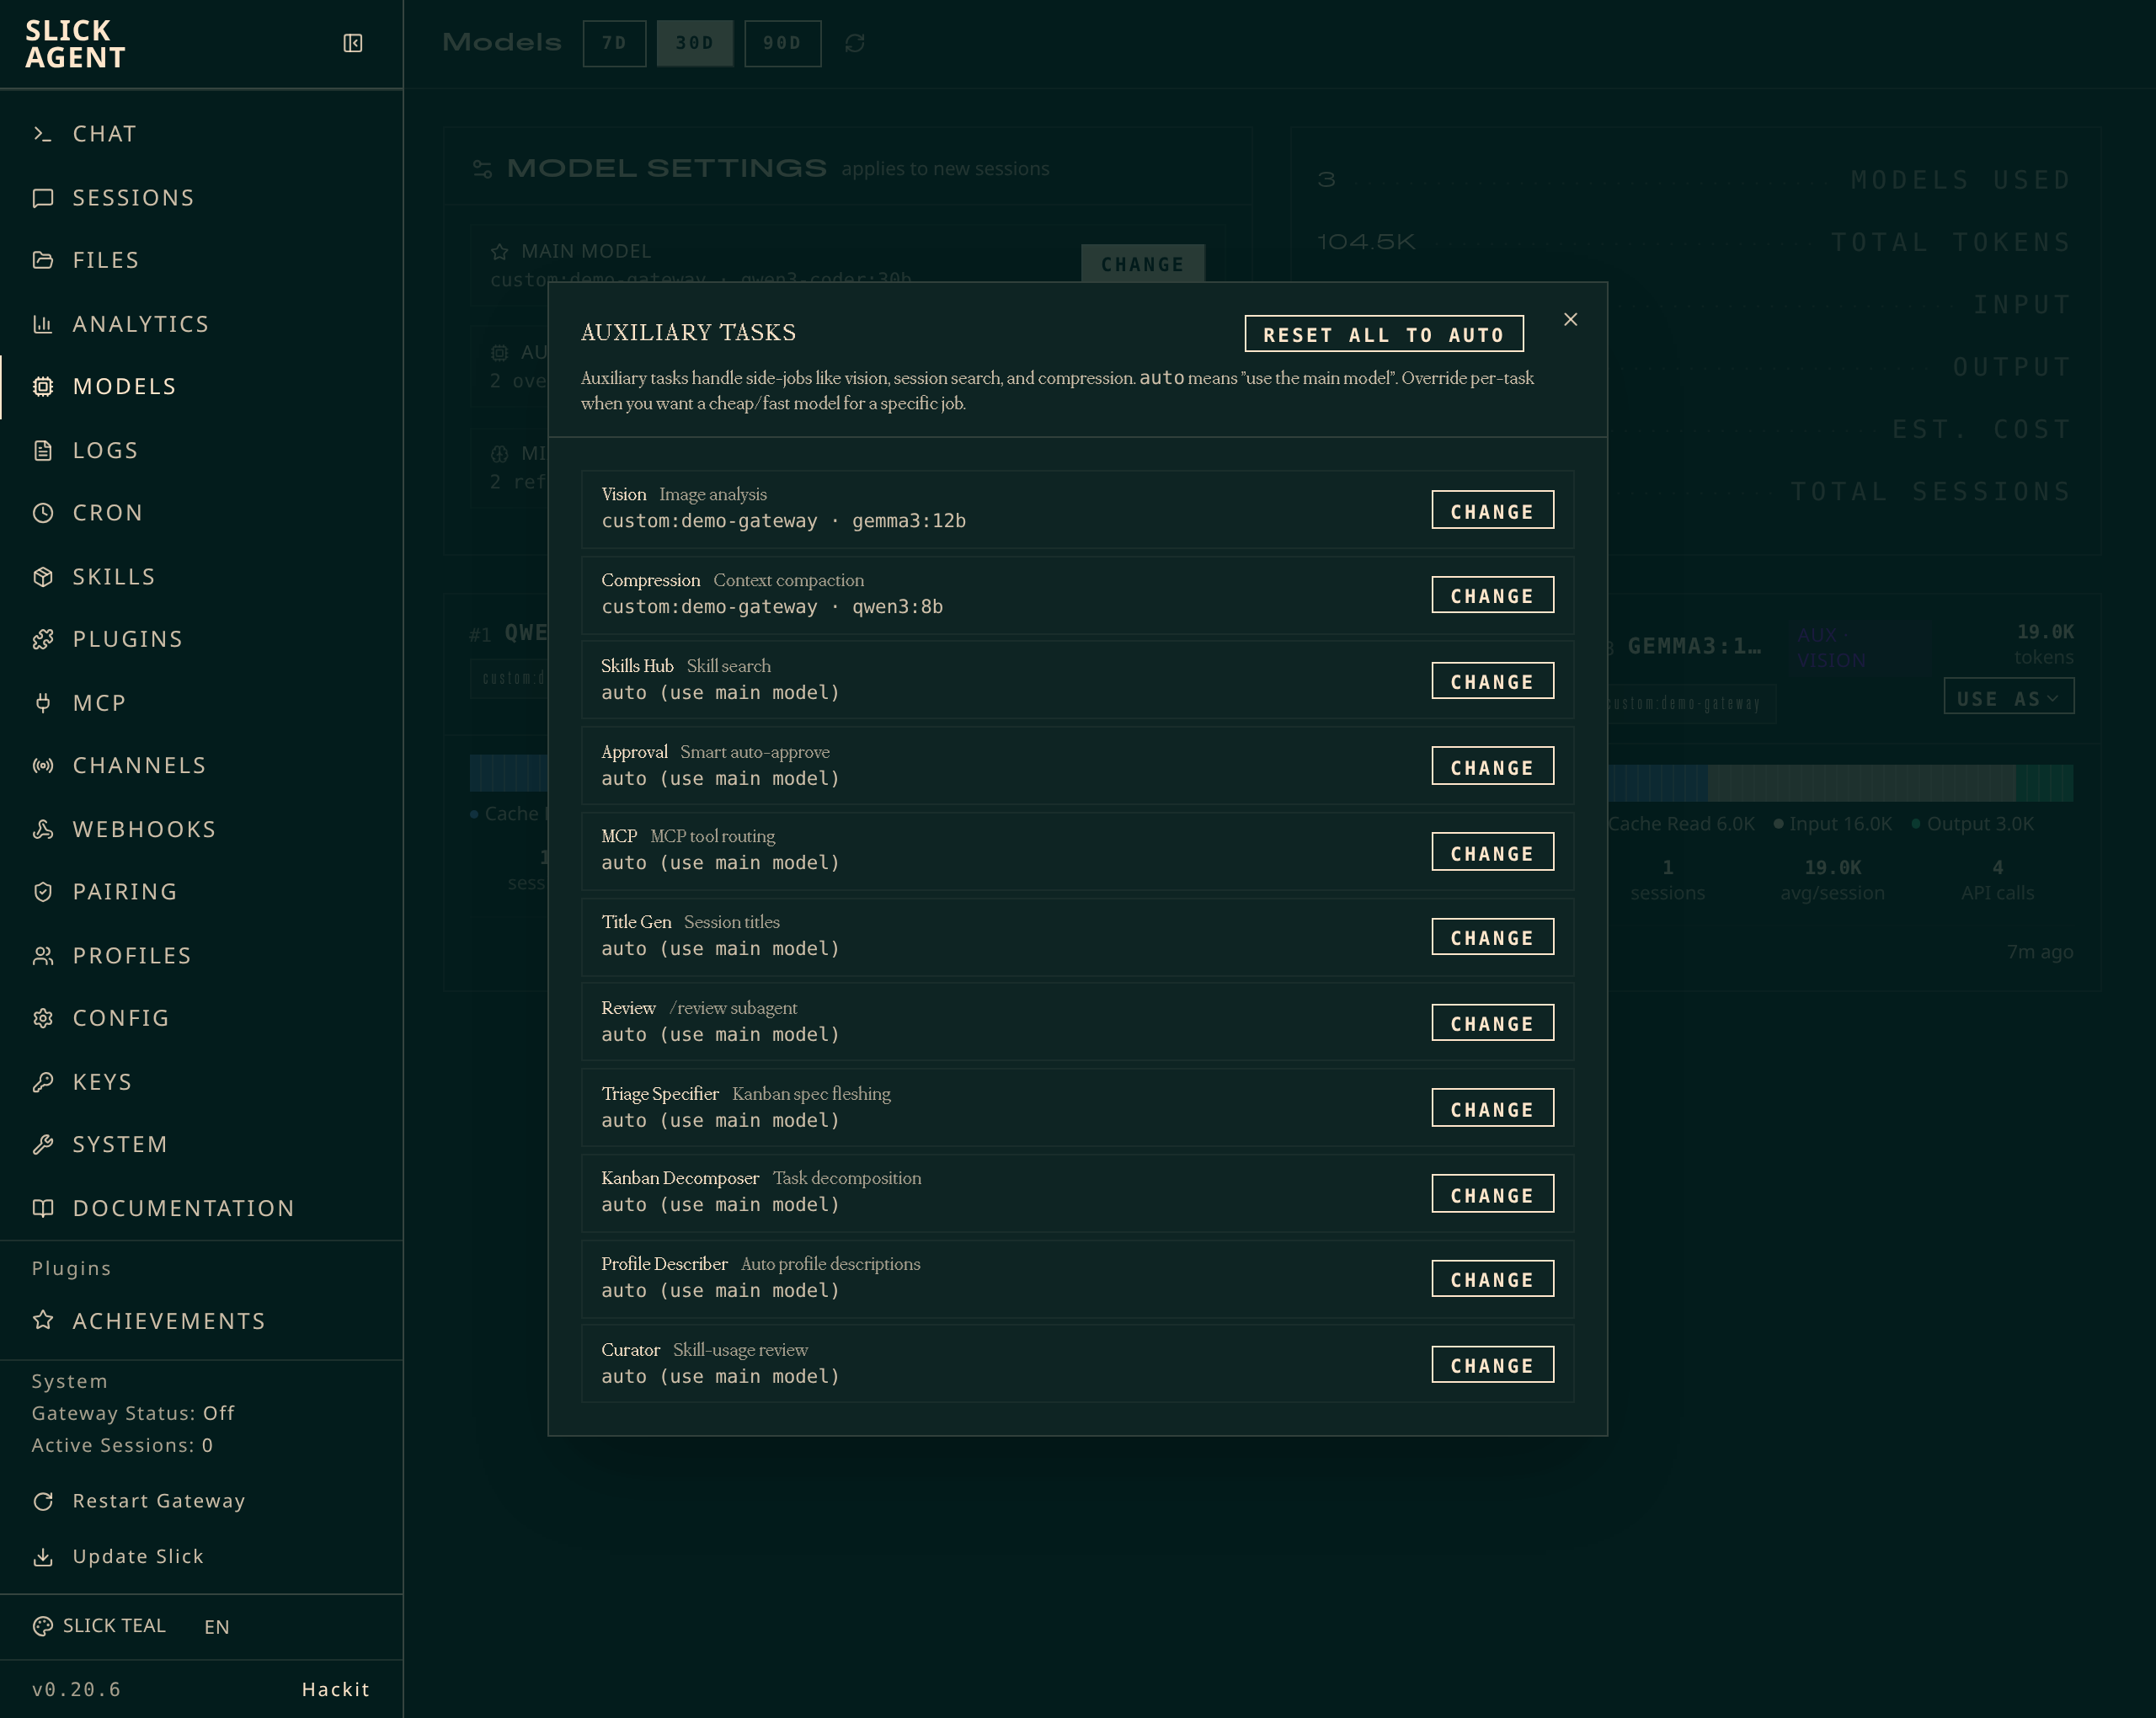Change the Curator task model
The height and width of the screenshot is (1718, 2156).
(1492, 1365)
